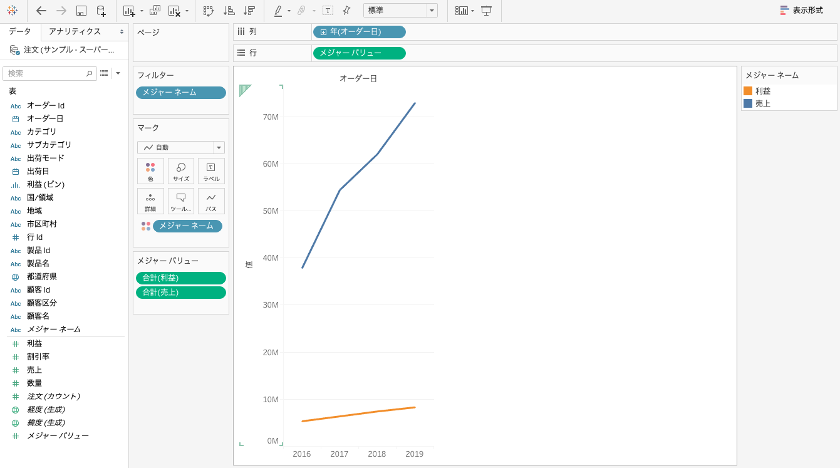840x468 pixels.
Task: Click the 合計(利益) measure value pill
Action: pyautogui.click(x=181, y=278)
